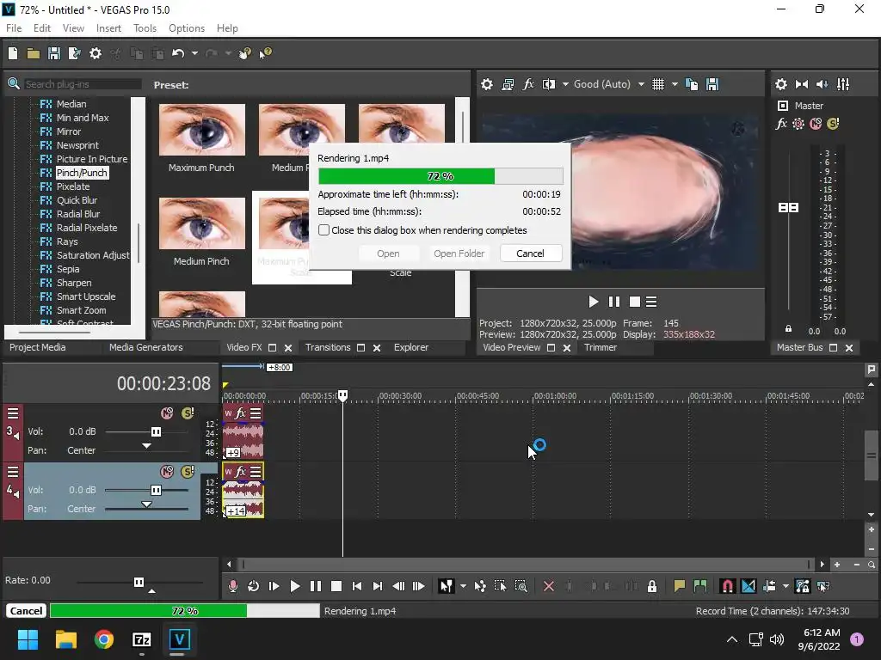Viewport: 881px width, 660px height.
Task: Insert Region green icon in timeline toolbar
Action: pyautogui.click(x=700, y=586)
